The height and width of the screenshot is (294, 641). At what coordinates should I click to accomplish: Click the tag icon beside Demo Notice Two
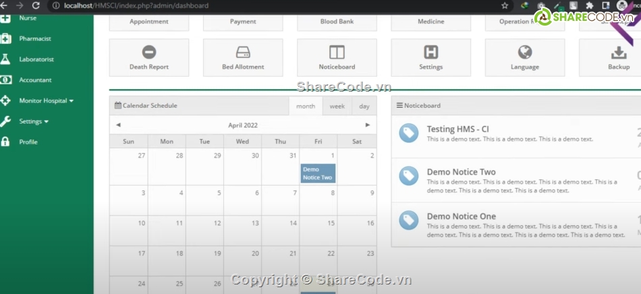[409, 176]
